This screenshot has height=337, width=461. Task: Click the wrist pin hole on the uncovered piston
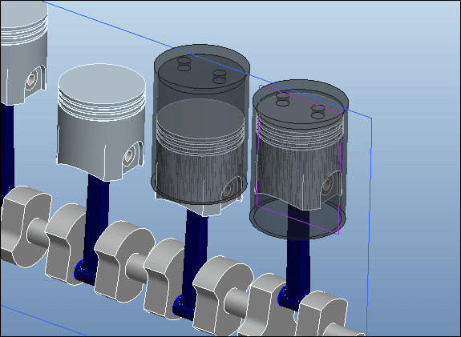pyautogui.click(x=128, y=156)
